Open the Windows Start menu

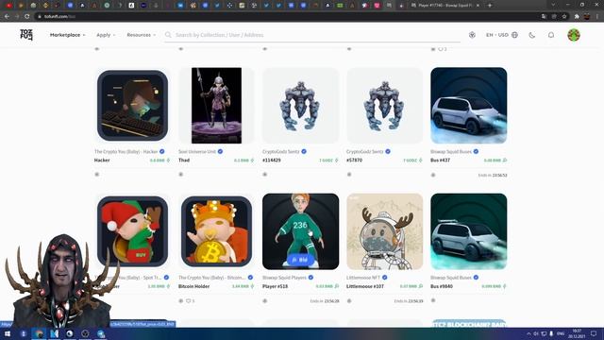click(x=7, y=333)
